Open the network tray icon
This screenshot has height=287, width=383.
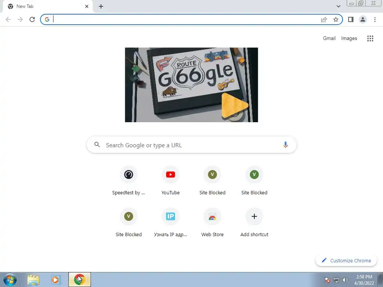click(x=336, y=280)
